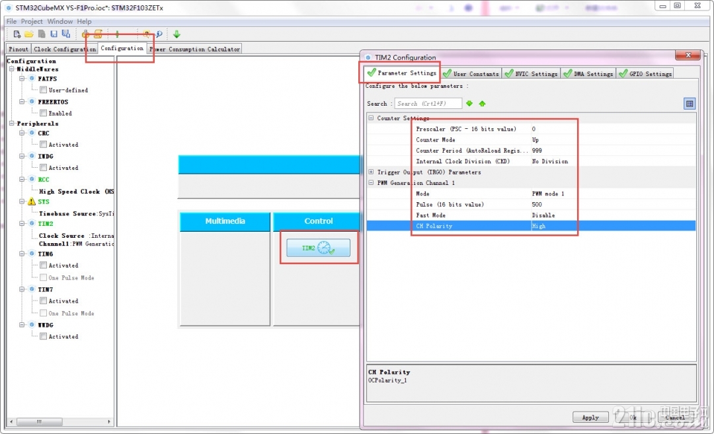Click the left tree horizontal scrollbar thumb
The image size is (714, 434).
39,421
